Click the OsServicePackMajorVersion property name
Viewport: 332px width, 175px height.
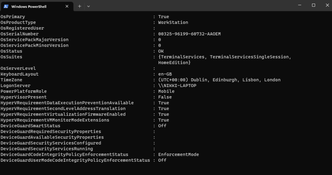pyautogui.click(x=34, y=40)
